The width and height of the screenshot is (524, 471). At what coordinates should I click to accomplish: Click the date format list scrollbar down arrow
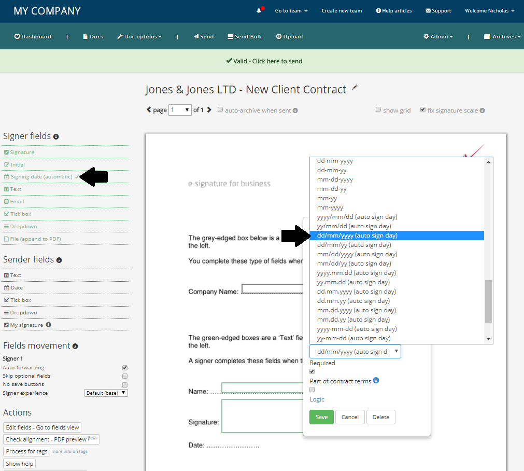point(488,339)
